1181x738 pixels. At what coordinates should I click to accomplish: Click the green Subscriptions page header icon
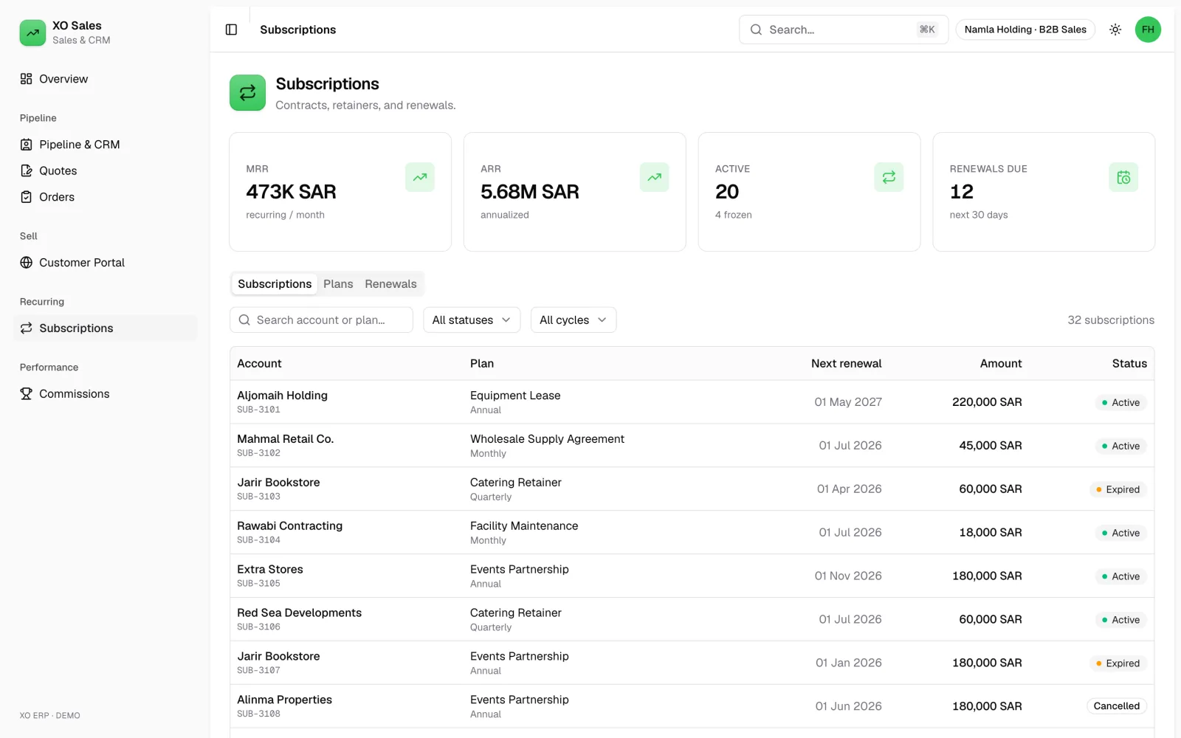pyautogui.click(x=247, y=93)
